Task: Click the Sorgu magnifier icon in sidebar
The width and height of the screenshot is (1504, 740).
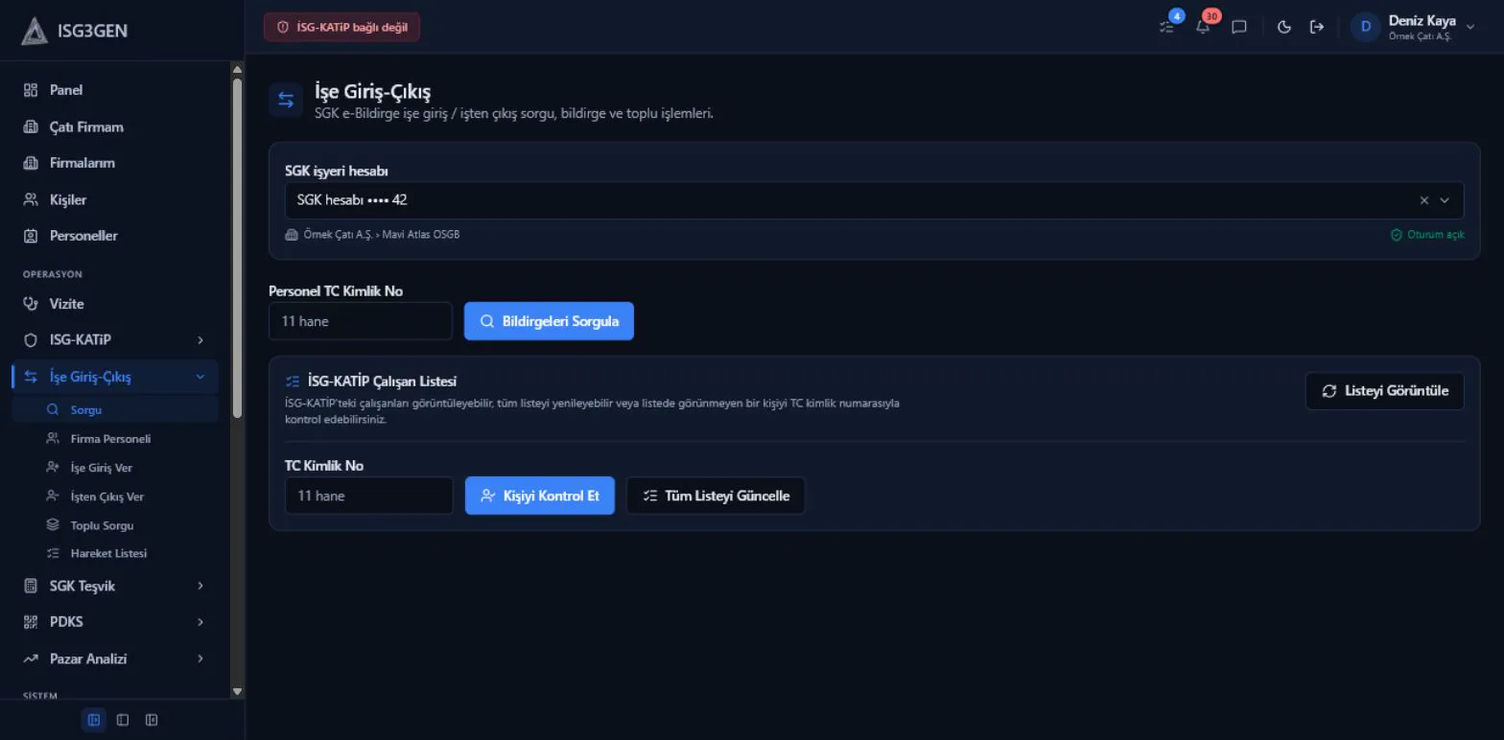Action: (x=53, y=409)
